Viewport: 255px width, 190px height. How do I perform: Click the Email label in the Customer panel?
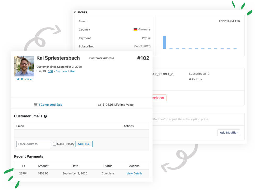tap(83, 21)
